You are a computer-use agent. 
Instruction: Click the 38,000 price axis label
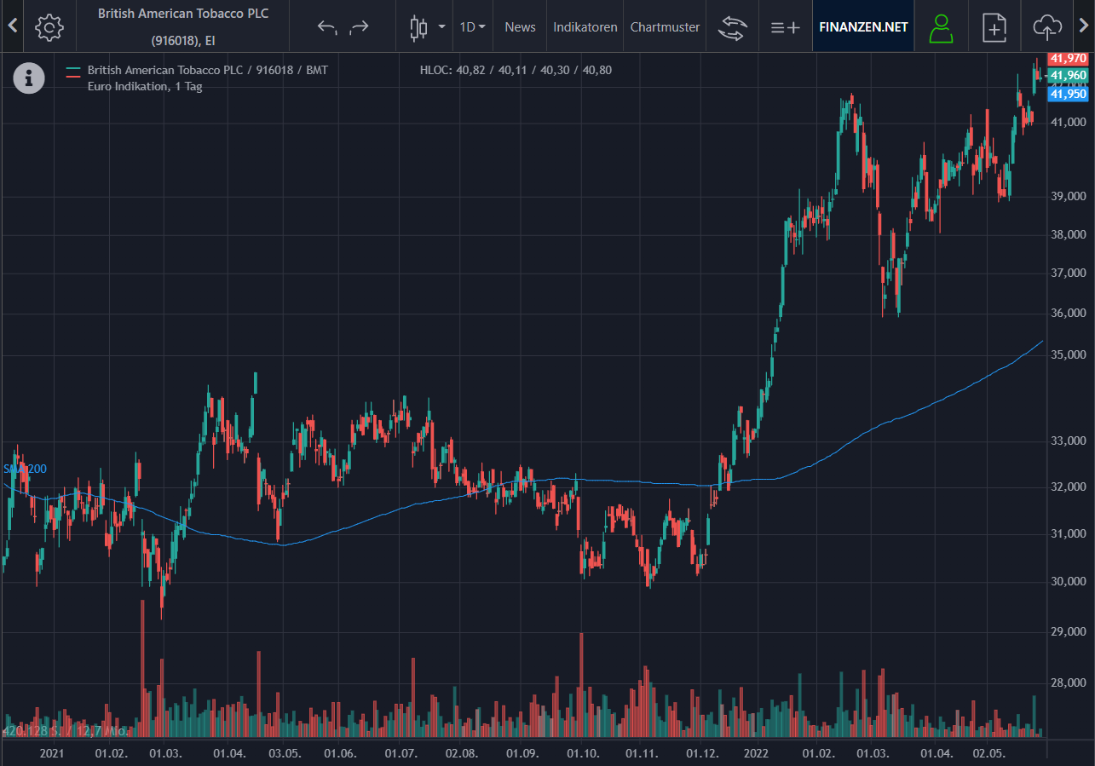(1068, 234)
